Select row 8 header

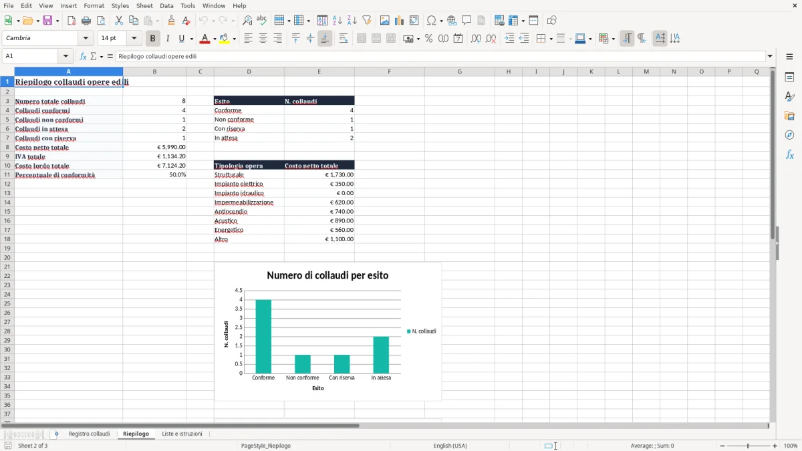click(7, 147)
